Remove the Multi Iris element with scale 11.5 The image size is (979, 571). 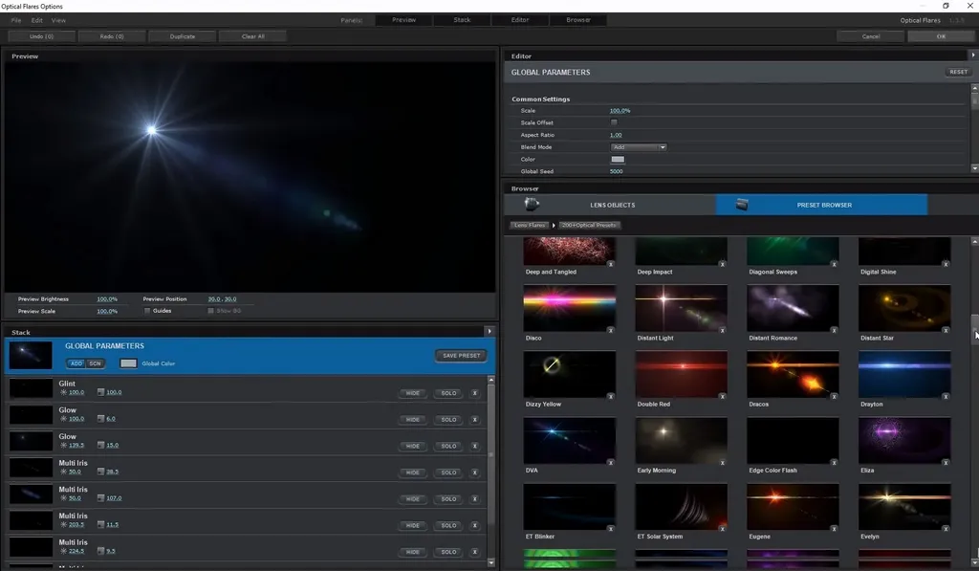pyautogui.click(x=474, y=525)
